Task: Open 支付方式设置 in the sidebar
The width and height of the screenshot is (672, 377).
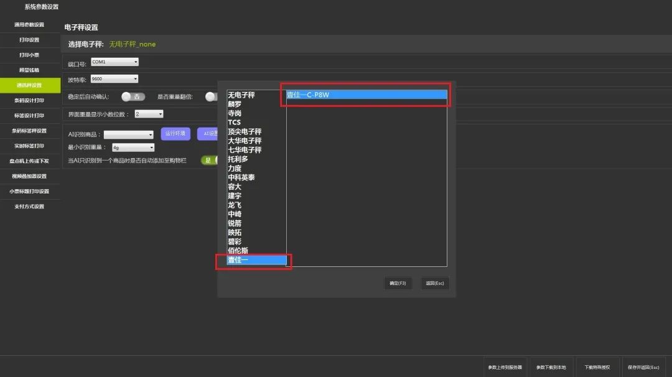Action: [30, 207]
